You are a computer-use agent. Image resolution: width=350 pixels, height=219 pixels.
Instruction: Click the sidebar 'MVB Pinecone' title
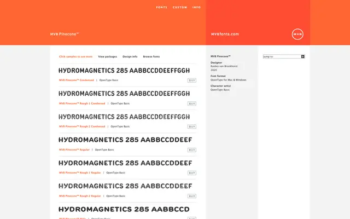tap(220, 56)
